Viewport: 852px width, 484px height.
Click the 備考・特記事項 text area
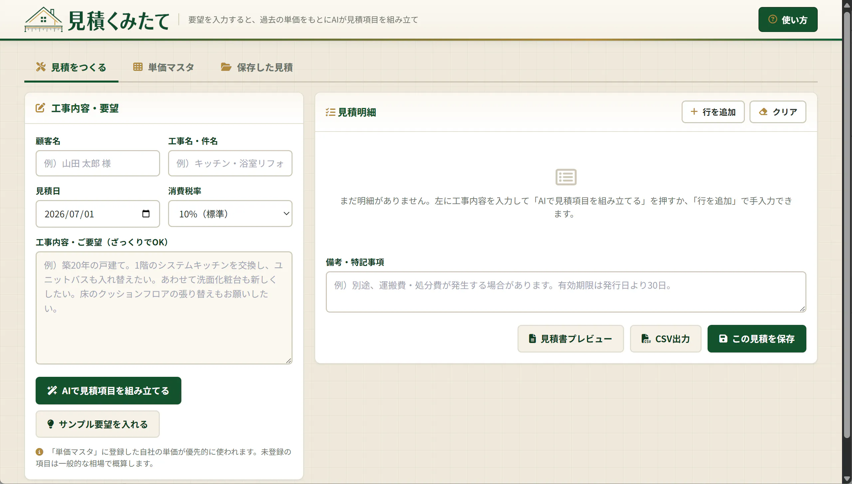(x=566, y=292)
